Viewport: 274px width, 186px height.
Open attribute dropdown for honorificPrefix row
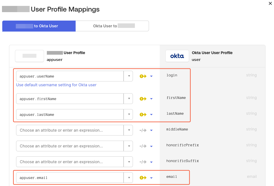coord(128,146)
